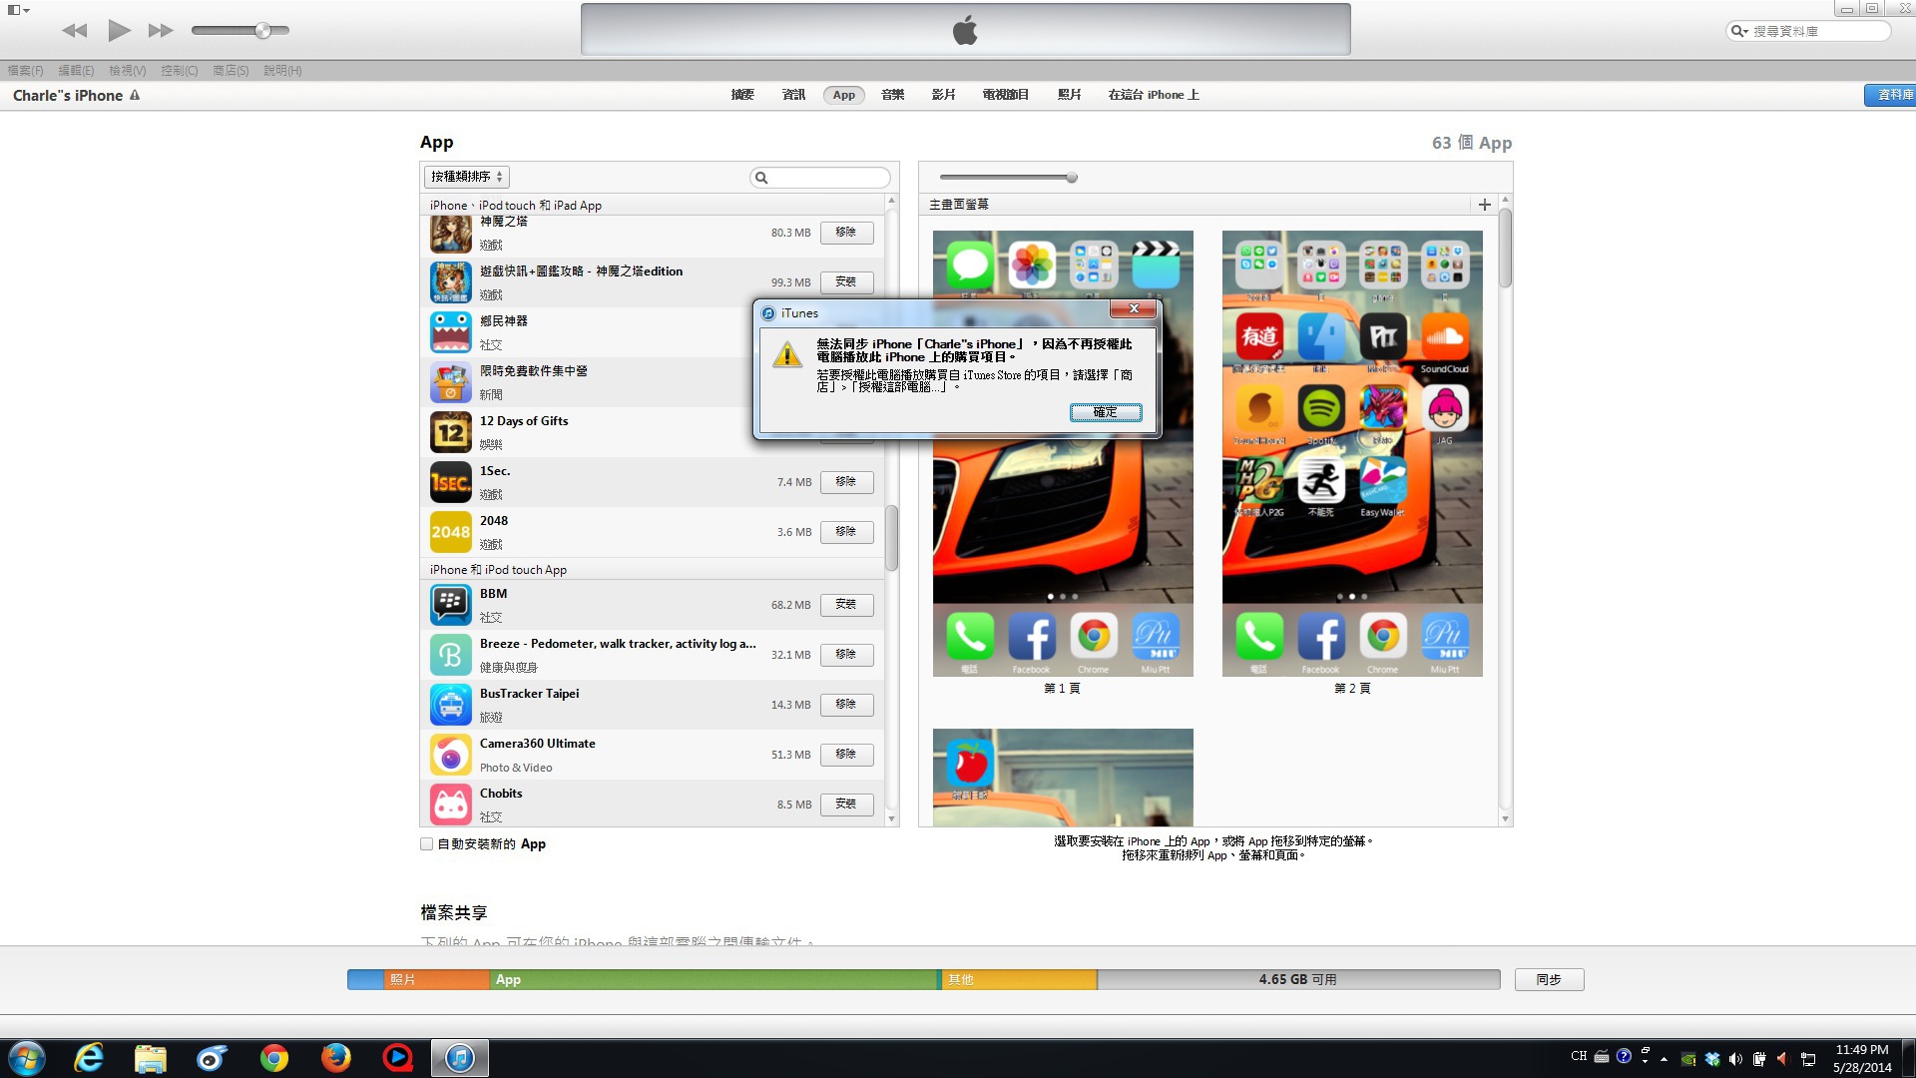The height and width of the screenshot is (1078, 1916).
Task: Switch to the 摘要 tab
Action: [x=742, y=95]
